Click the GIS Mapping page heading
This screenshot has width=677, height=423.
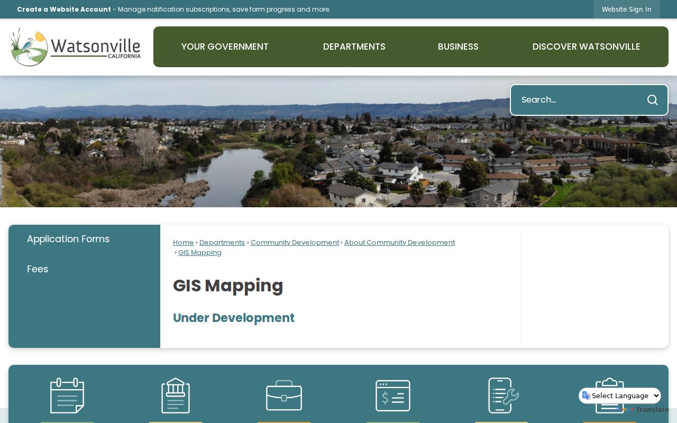point(228,286)
